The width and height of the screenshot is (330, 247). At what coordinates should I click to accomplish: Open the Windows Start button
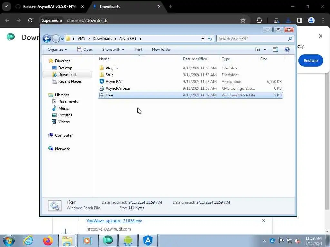point(9,241)
